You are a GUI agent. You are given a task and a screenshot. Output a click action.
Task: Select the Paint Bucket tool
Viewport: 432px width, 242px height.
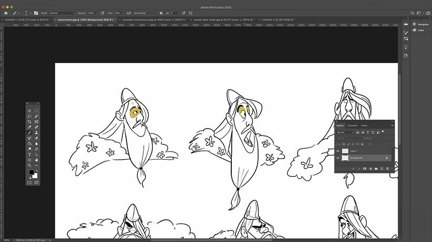click(30, 143)
